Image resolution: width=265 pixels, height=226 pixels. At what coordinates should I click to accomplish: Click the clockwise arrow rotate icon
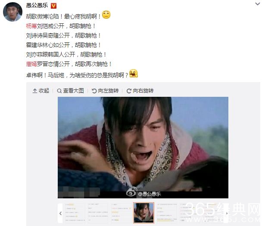tap(129, 91)
